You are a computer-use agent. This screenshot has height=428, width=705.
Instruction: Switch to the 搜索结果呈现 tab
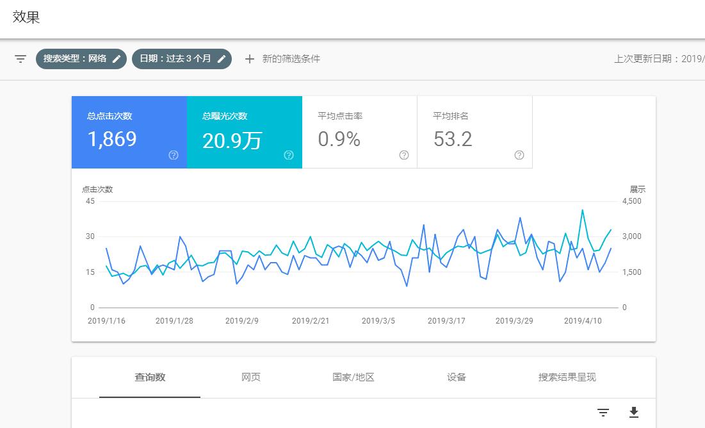point(567,377)
